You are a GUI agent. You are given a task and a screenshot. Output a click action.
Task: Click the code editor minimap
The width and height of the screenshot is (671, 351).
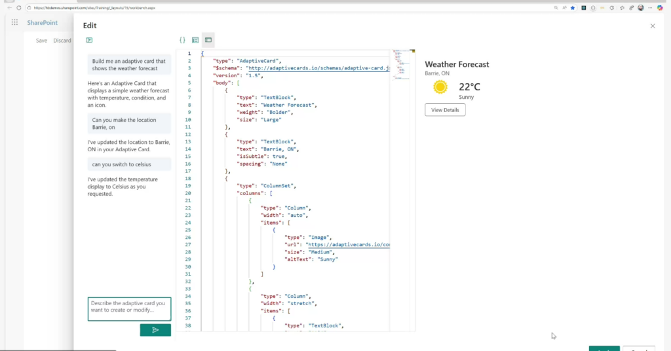click(403, 65)
